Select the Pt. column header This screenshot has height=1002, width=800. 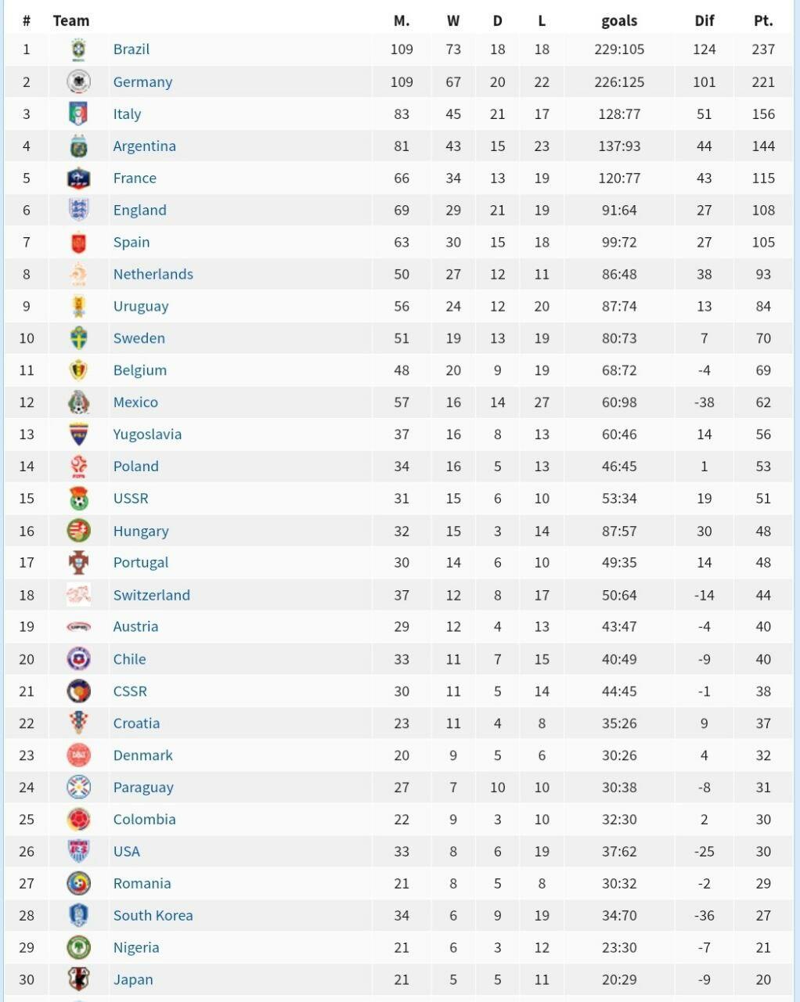tap(763, 21)
